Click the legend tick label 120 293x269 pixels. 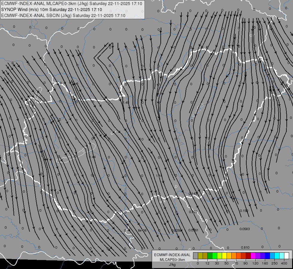click(255, 263)
